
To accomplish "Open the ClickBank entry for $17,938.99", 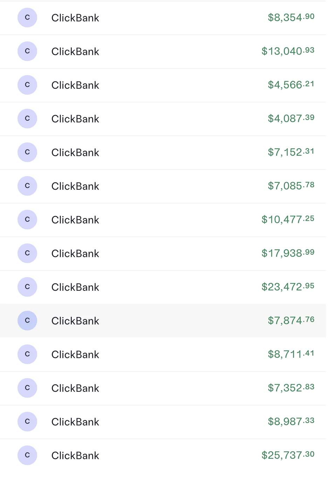I will point(163,254).
